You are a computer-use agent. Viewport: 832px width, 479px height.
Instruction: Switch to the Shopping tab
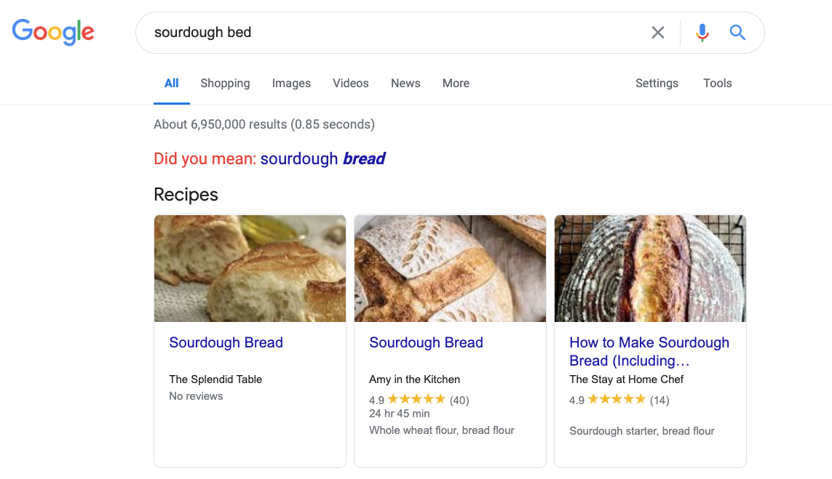225,83
